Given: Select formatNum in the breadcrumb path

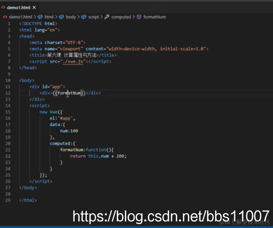Looking at the screenshot, I should pyautogui.click(x=155, y=17).
